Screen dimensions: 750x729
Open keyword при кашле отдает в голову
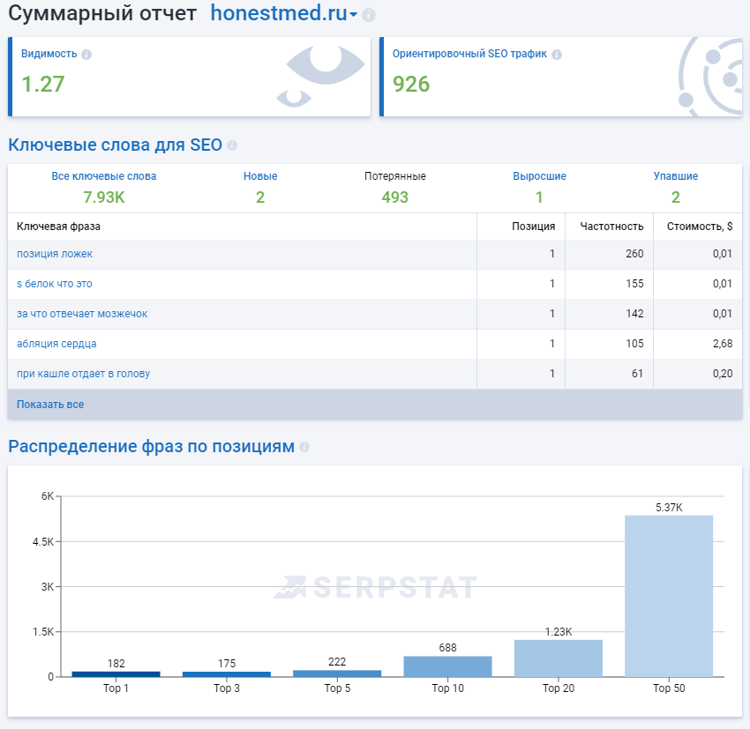point(83,374)
